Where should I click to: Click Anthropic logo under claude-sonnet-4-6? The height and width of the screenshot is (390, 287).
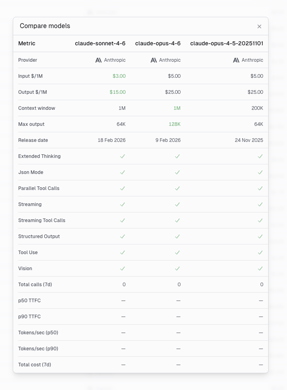[98, 60]
